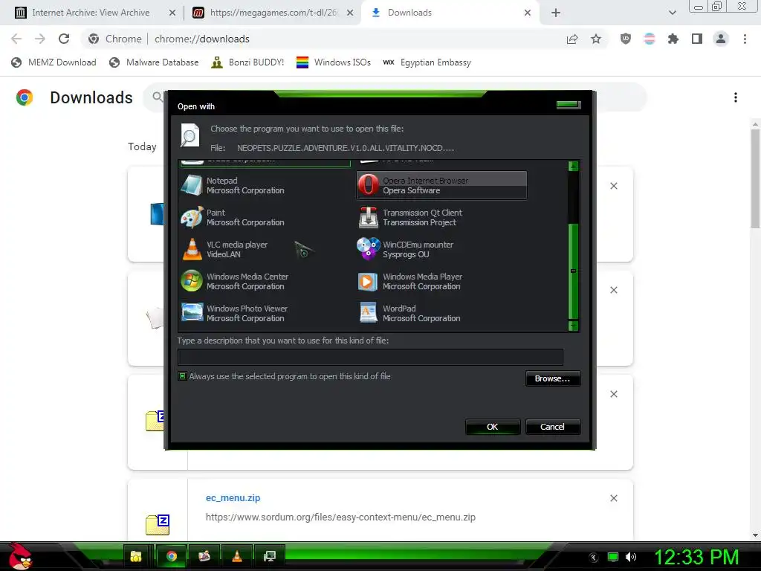Click the green program list scrollbar thumb
Screen dimensions: 761x571
click(573, 271)
